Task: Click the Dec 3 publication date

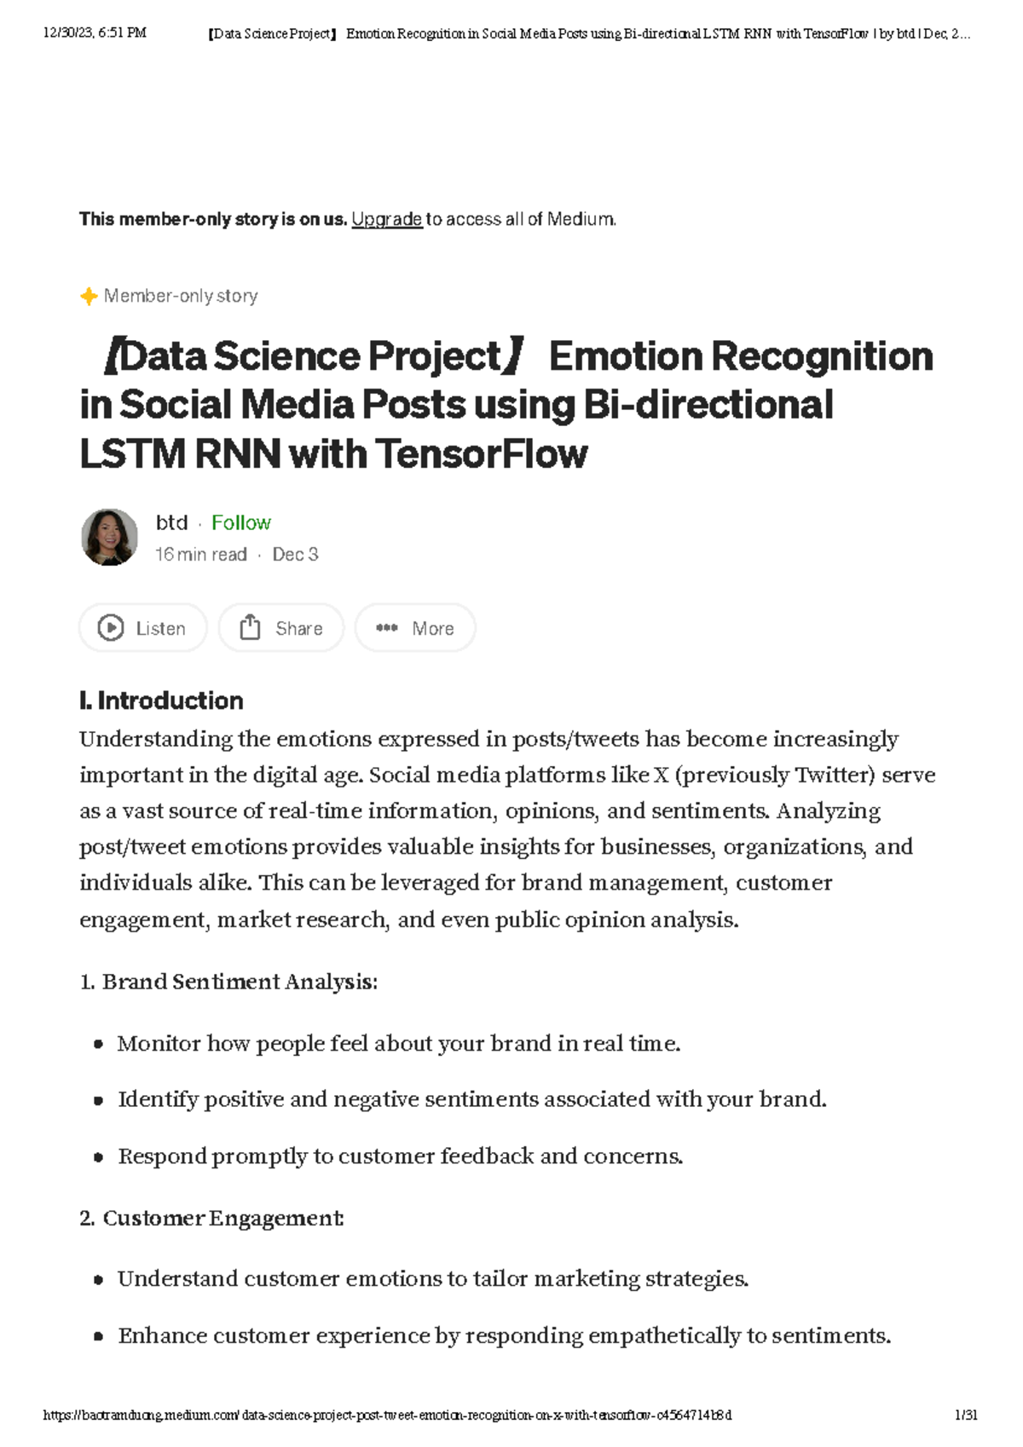Action: coord(295,553)
